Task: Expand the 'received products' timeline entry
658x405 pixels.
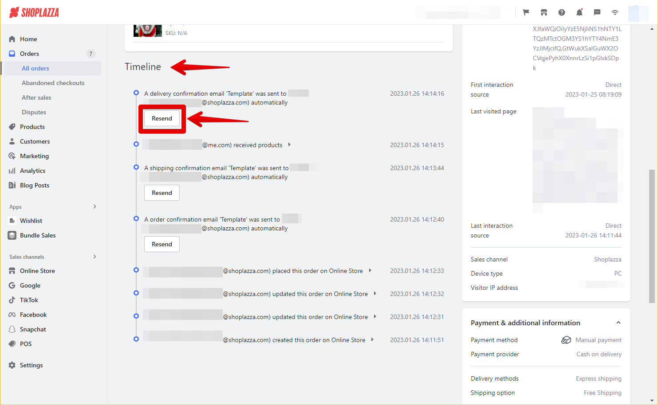Action: [289, 145]
